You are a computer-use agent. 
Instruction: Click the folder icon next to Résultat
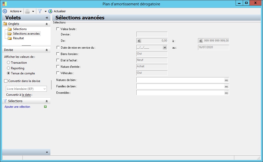(10, 38)
